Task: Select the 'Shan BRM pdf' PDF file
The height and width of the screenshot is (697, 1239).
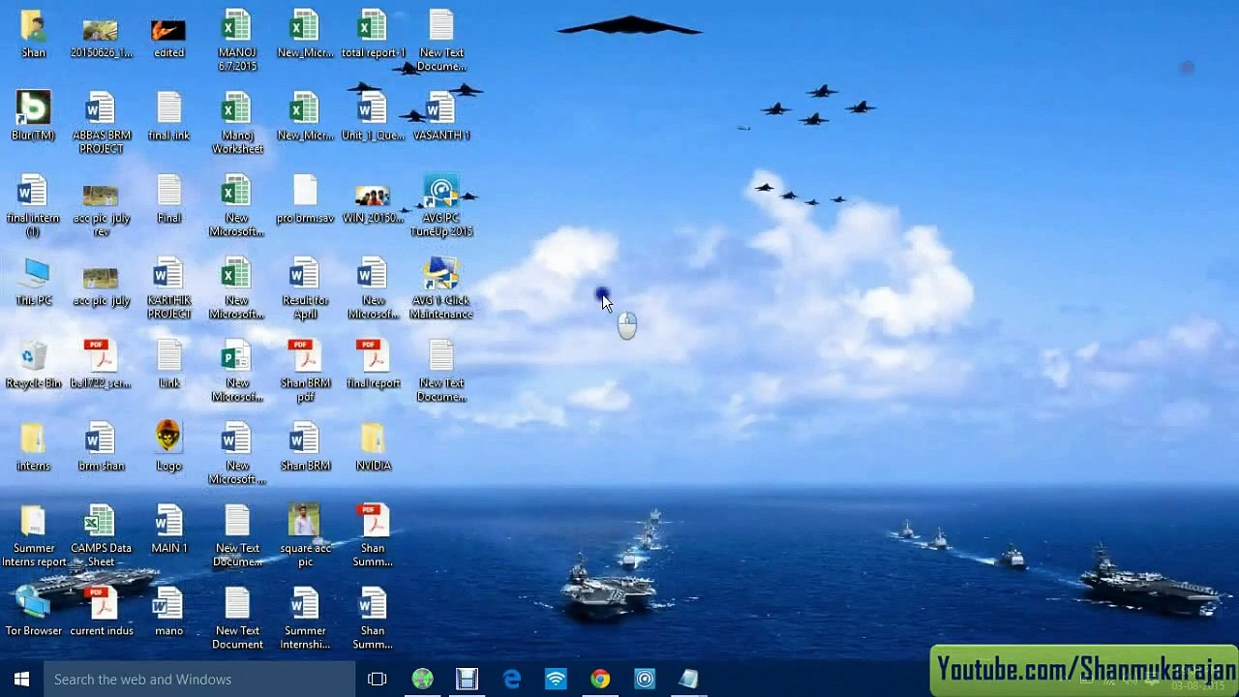Action: tap(305, 371)
